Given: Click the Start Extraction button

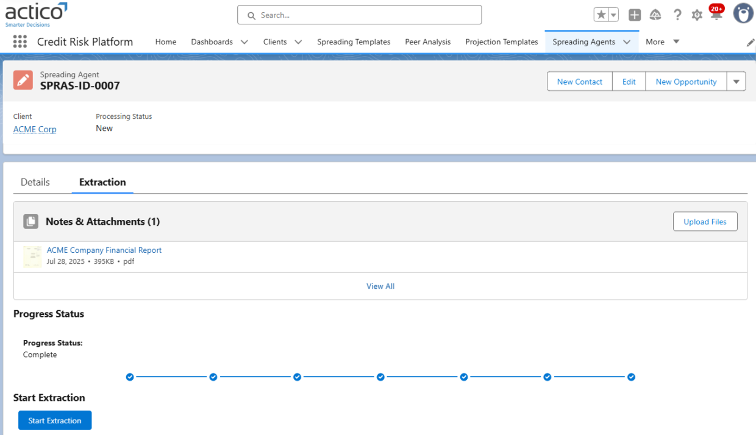Looking at the screenshot, I should [55, 420].
